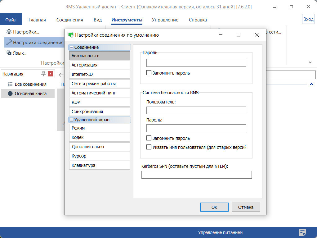Check Запомнить пароль in Система безопасности RMS
This screenshot has width=317, height=238.
(149, 138)
